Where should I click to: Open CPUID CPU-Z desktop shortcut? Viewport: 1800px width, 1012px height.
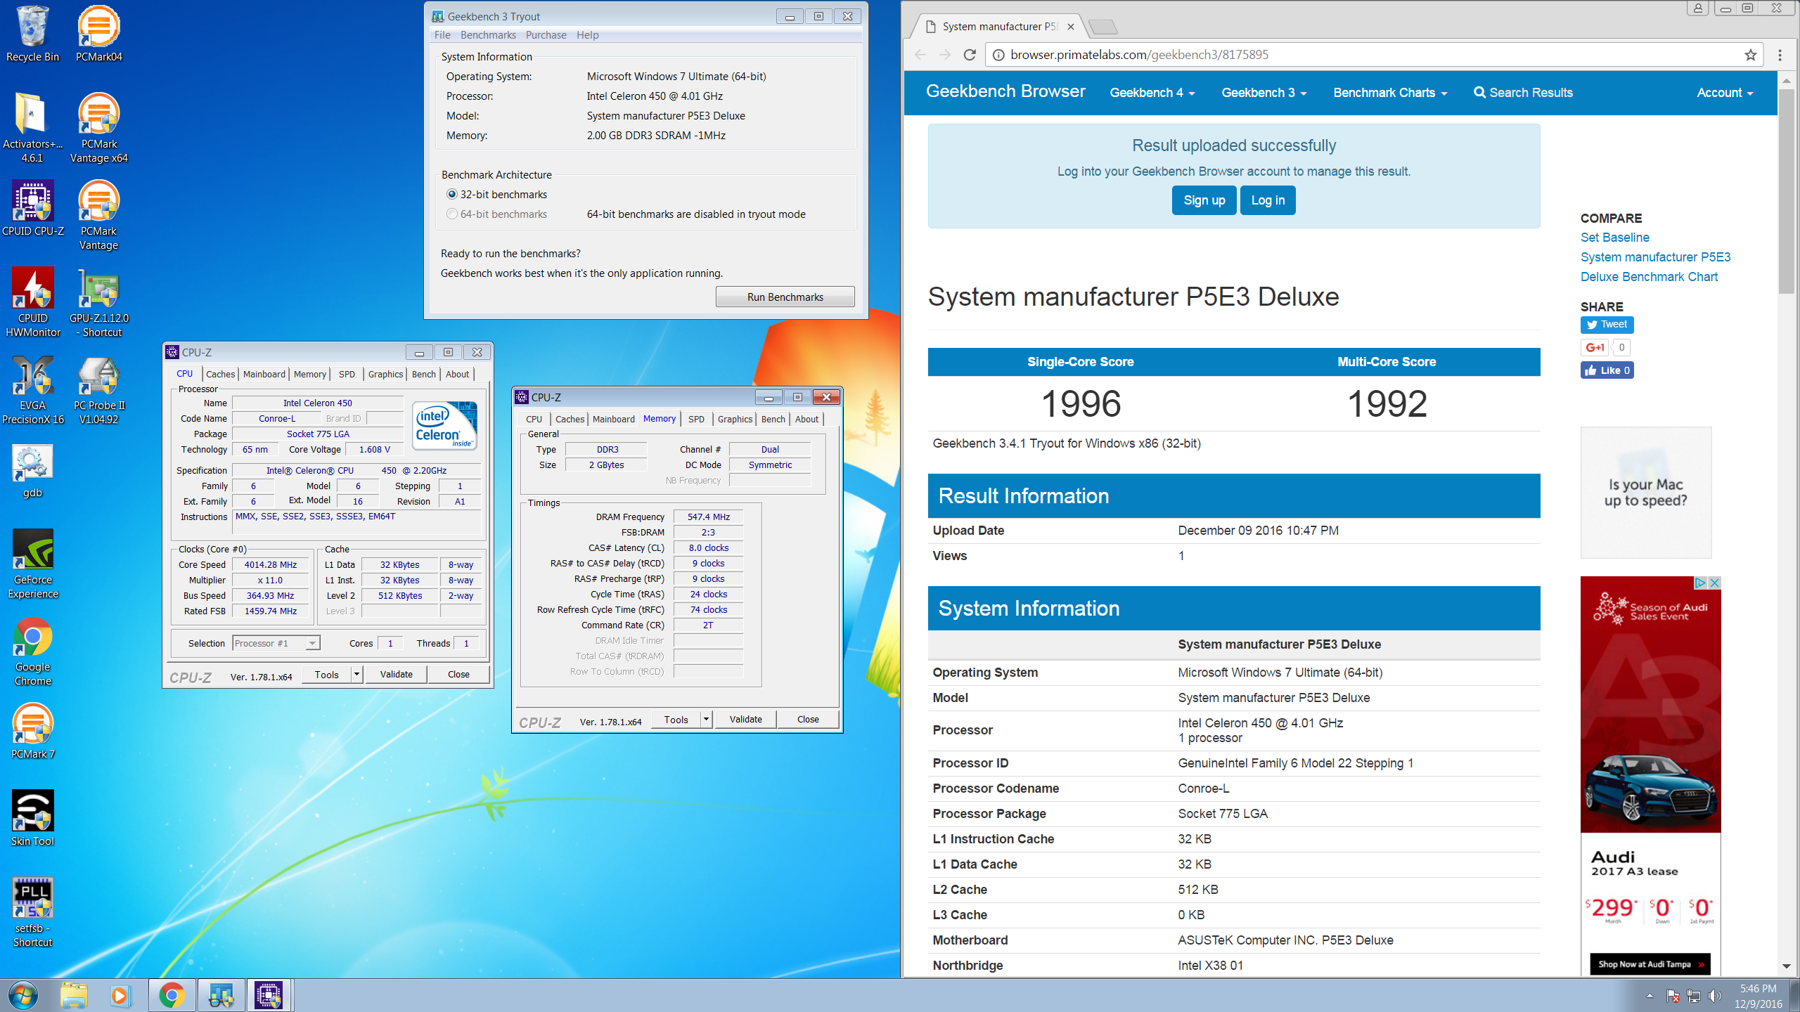click(x=32, y=209)
